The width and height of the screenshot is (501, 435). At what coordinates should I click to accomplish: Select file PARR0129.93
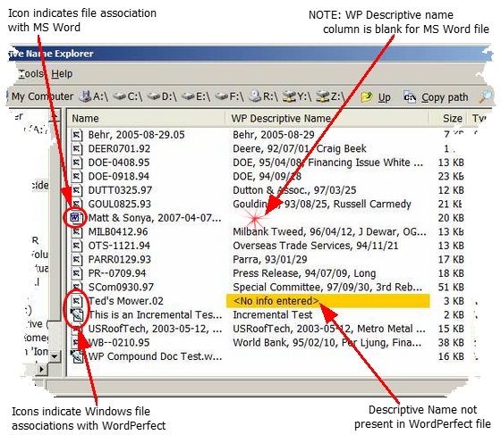[x=120, y=260]
